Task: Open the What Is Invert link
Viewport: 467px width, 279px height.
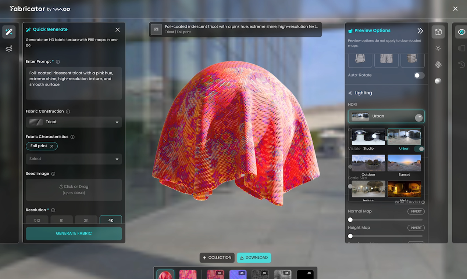Action: 410,202
